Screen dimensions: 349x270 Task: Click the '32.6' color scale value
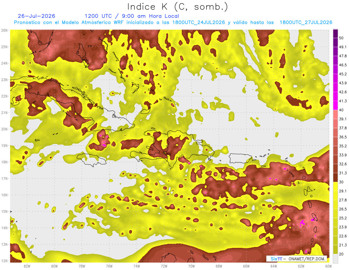tap(343, 164)
